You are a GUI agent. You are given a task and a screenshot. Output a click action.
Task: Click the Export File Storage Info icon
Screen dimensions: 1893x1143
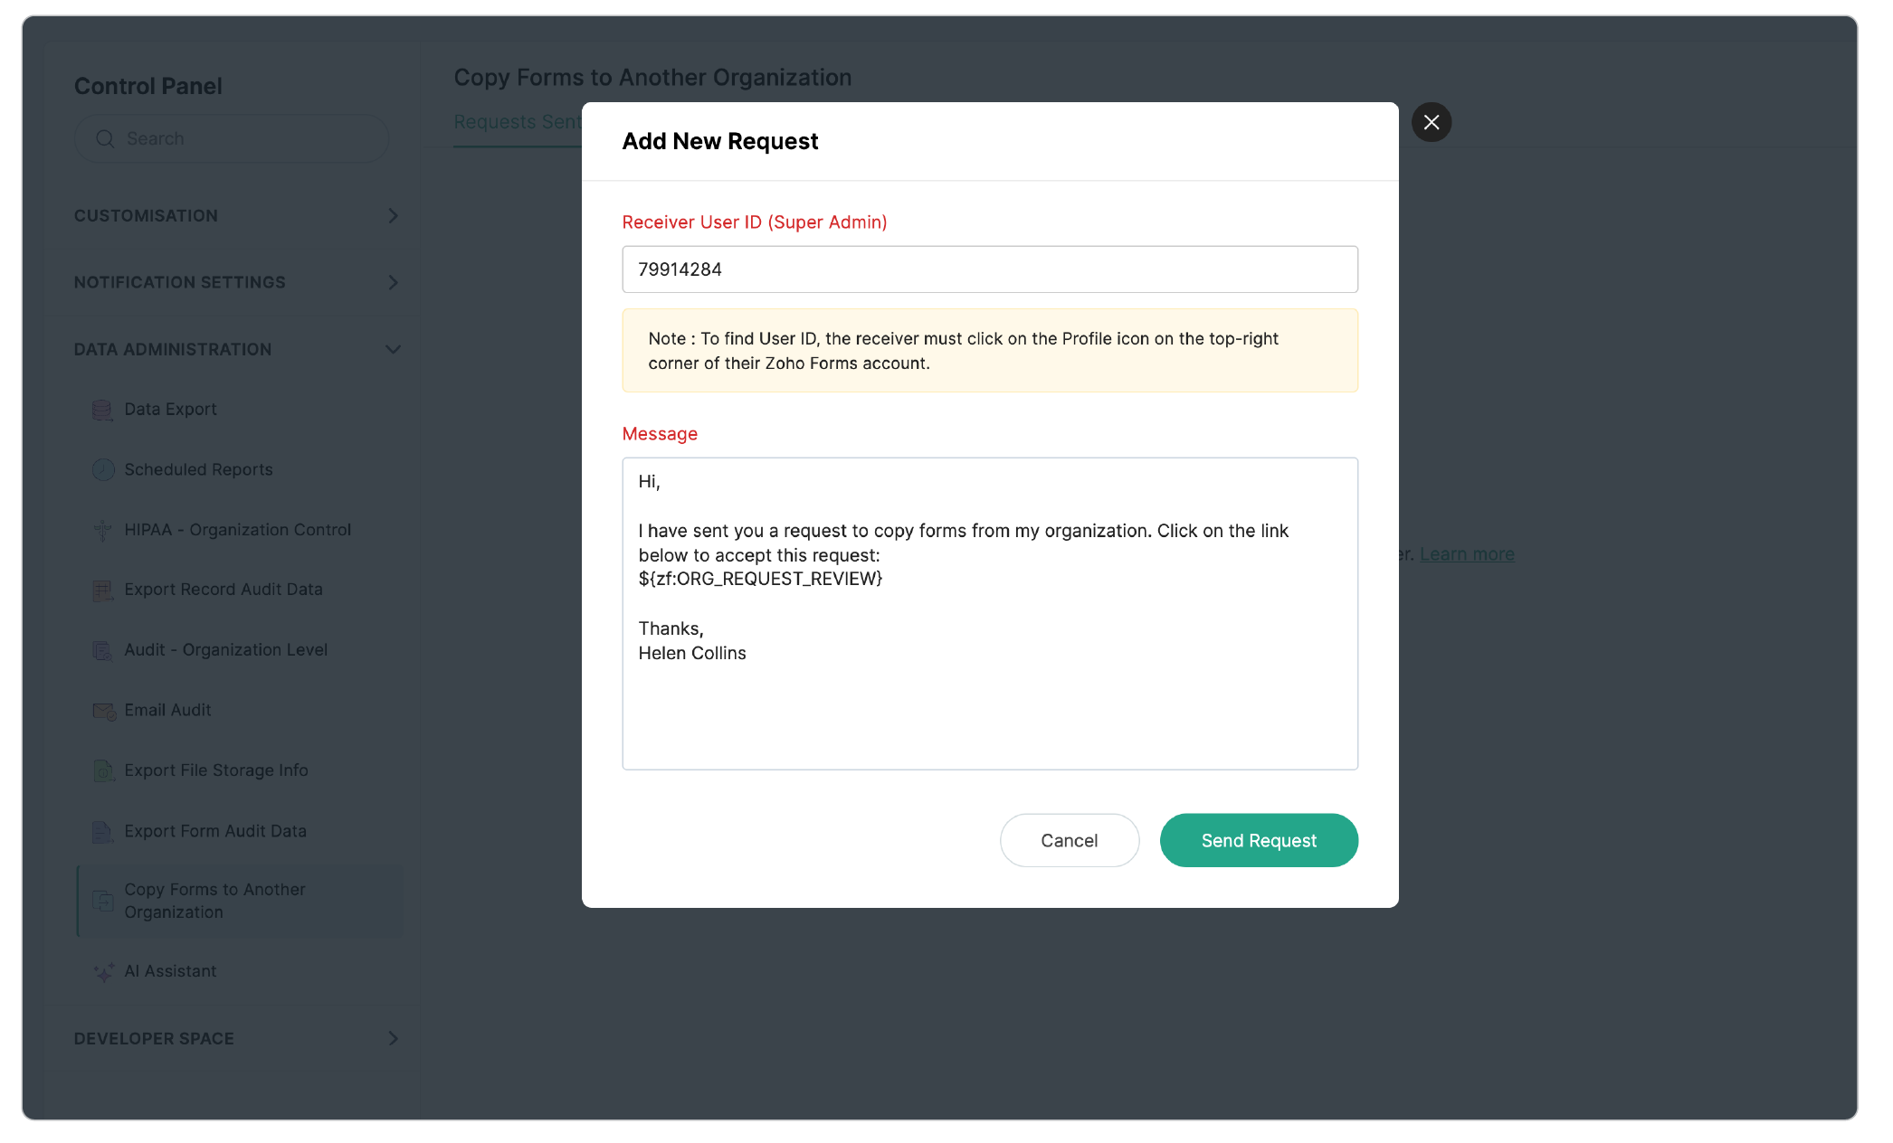103,771
